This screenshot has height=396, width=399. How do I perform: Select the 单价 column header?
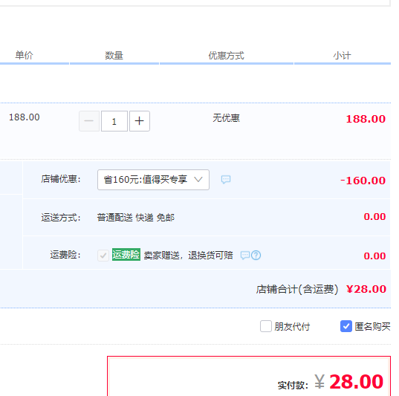click(x=25, y=55)
